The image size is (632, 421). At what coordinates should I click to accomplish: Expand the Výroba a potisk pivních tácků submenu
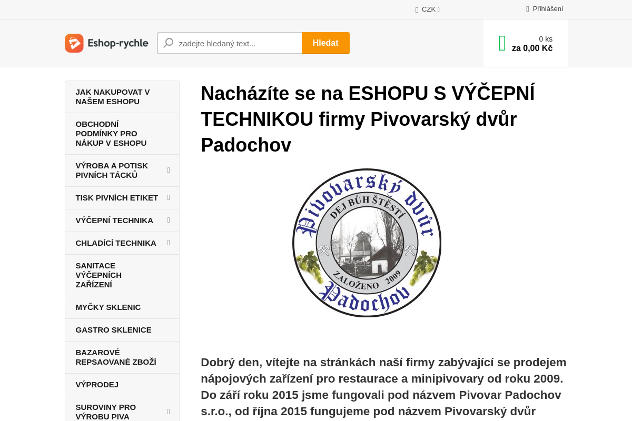(169, 170)
